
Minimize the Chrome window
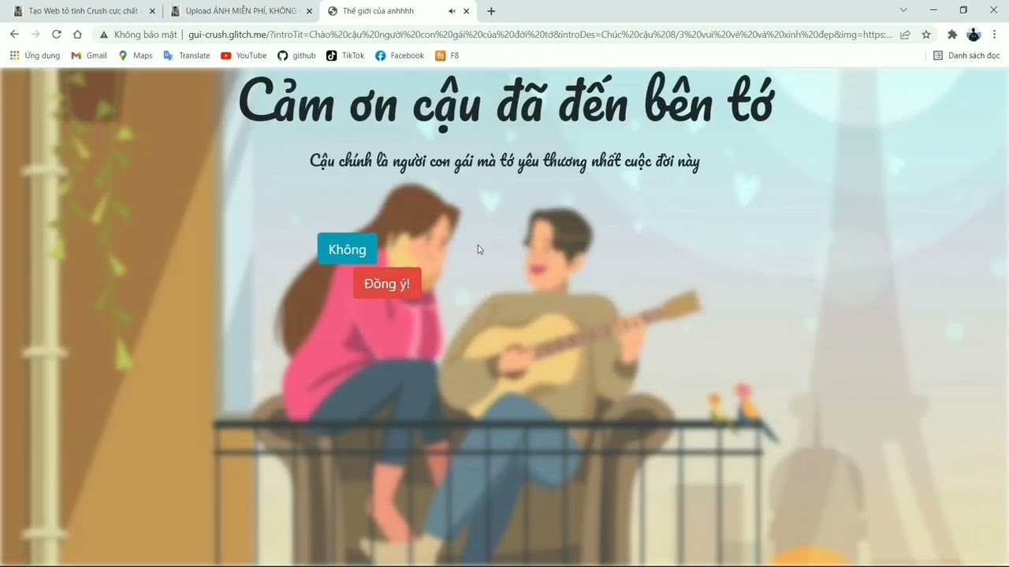(x=933, y=10)
